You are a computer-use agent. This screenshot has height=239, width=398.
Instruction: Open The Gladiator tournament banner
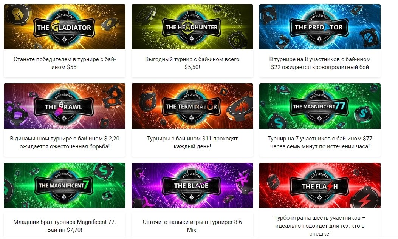[x=65, y=26]
